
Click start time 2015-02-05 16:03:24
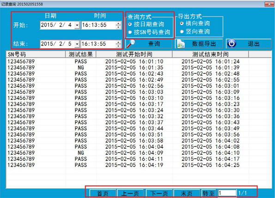[134, 110]
